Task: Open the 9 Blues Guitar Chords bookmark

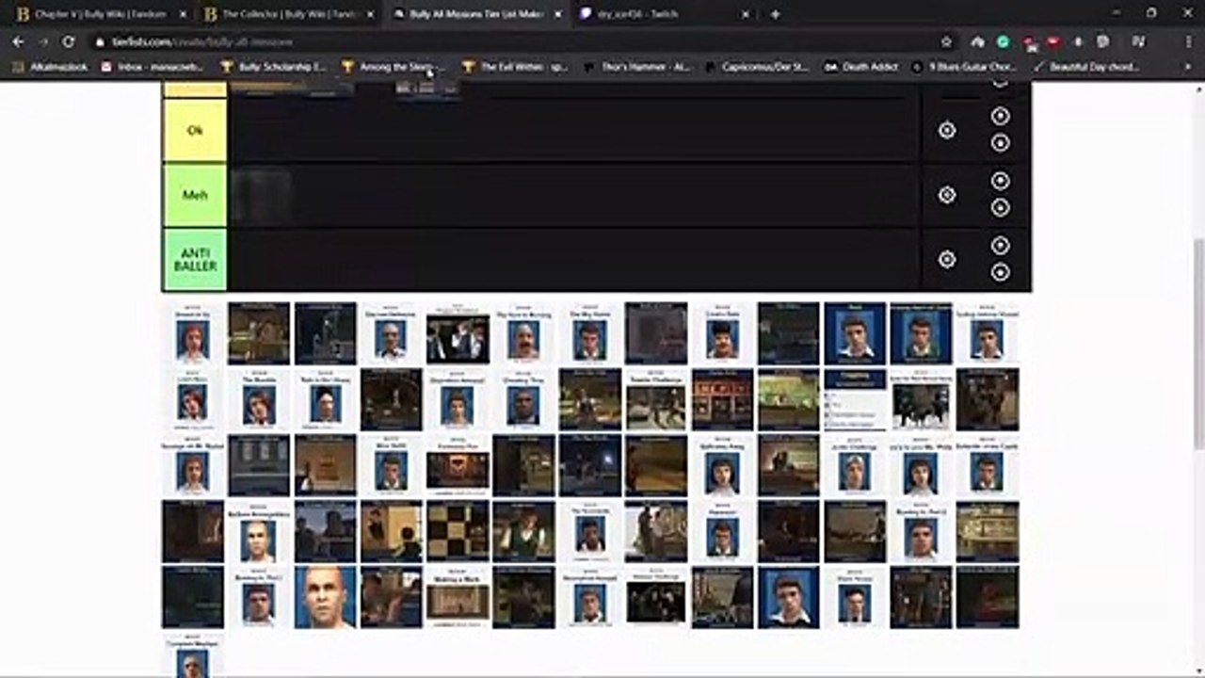Action: 964,67
